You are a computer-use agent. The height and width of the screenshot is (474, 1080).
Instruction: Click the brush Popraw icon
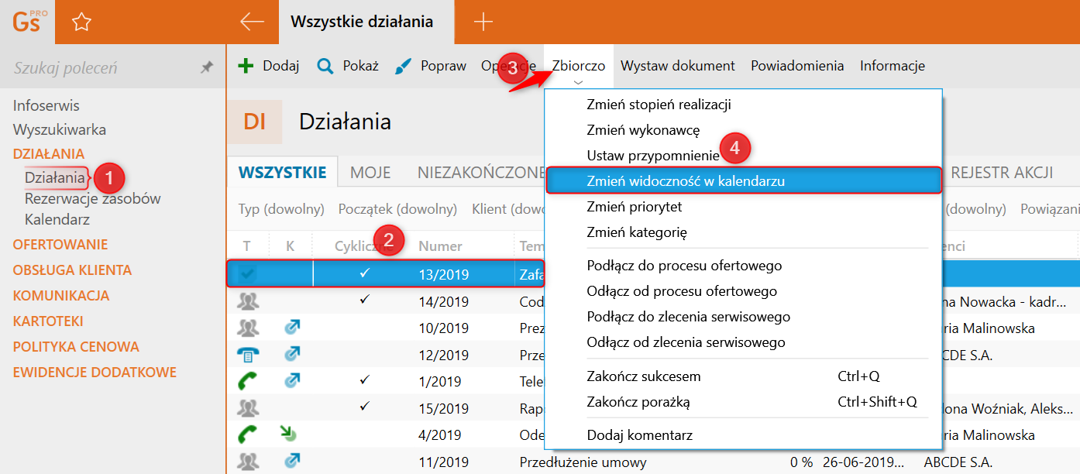(404, 66)
